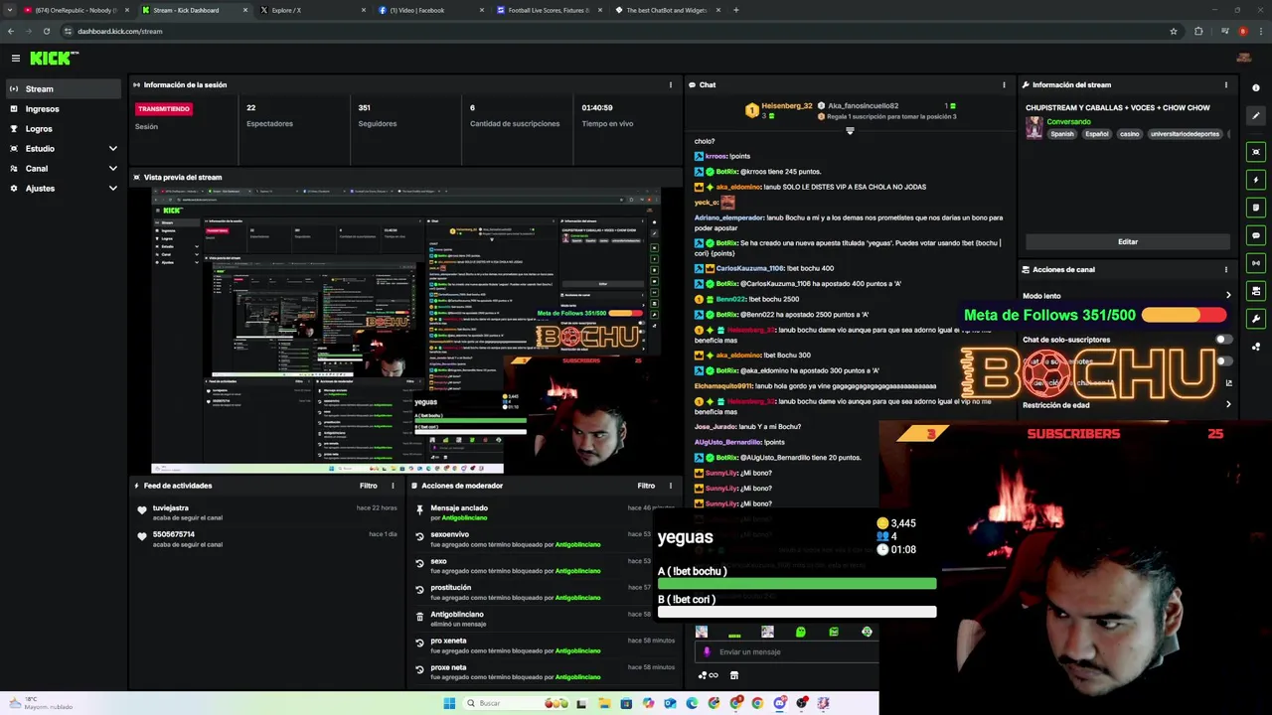Click the channel points infinity icon
The width and height of the screenshot is (1272, 715).
708,675
